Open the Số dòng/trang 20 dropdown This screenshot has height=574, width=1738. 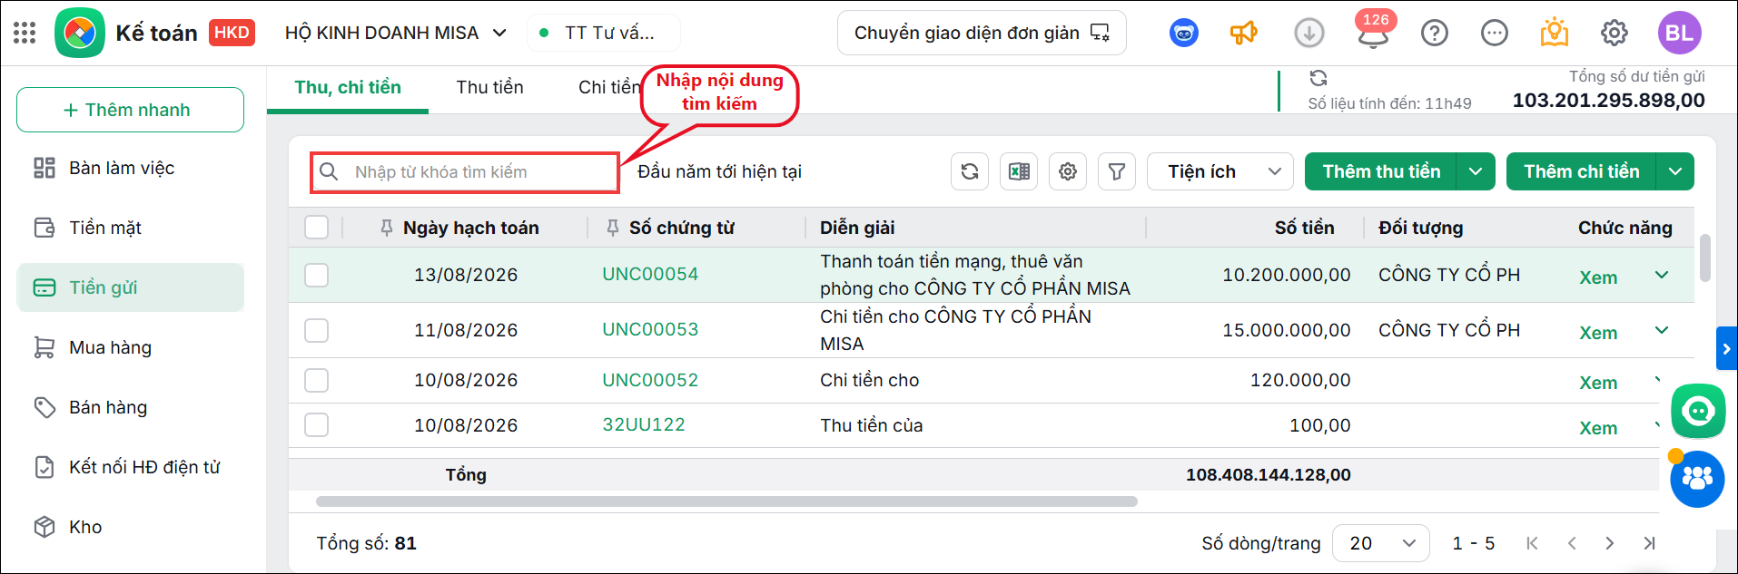coord(1380,543)
